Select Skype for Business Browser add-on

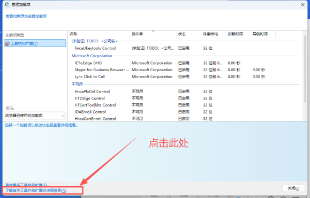185,70
